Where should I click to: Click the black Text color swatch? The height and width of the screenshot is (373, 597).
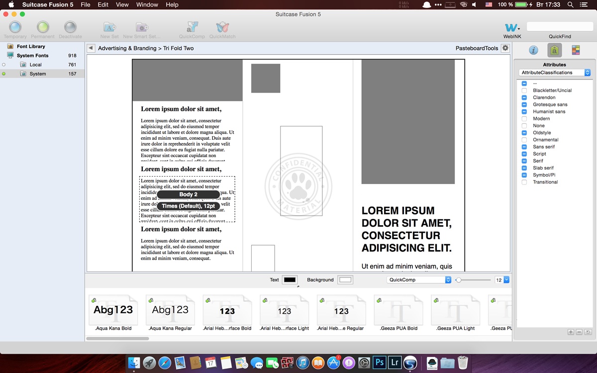pos(290,280)
